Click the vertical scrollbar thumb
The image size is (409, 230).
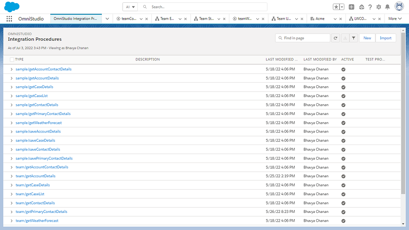click(403, 113)
